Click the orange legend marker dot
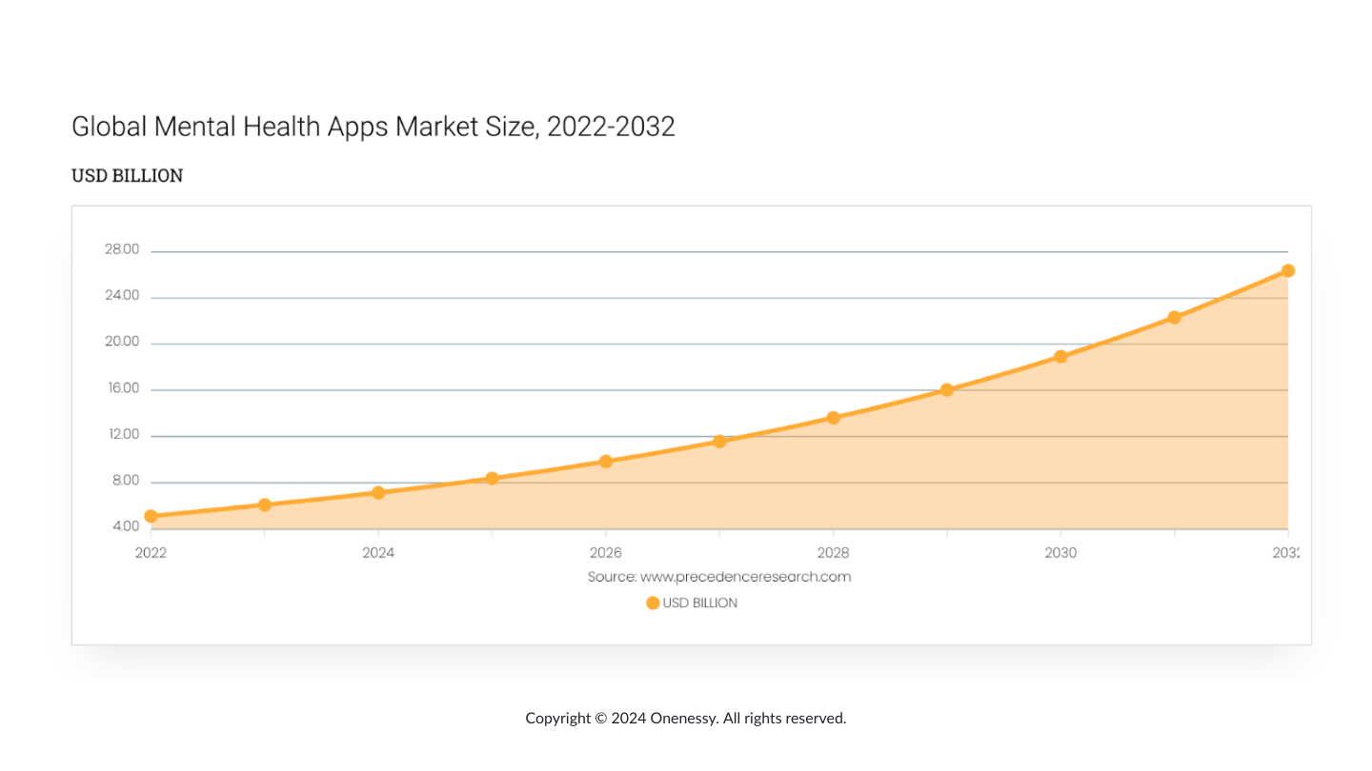The height and width of the screenshot is (771, 1372). click(x=653, y=603)
